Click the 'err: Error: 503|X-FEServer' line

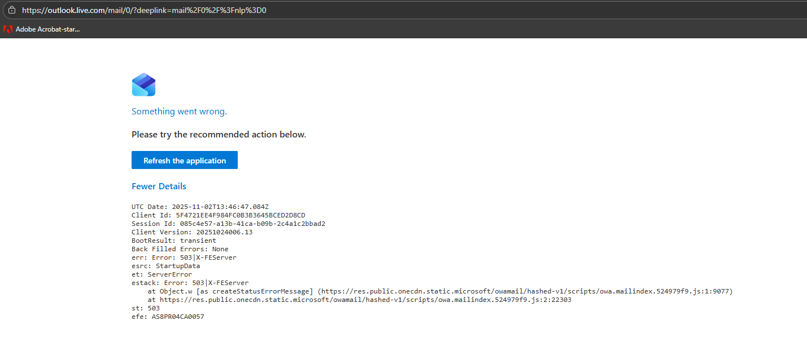click(x=184, y=257)
